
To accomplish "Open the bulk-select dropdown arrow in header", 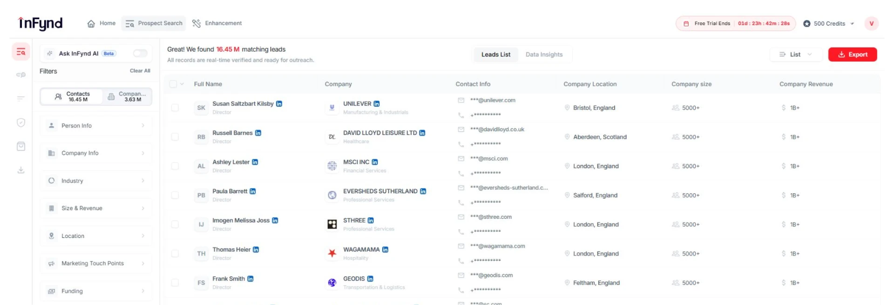I will (182, 84).
